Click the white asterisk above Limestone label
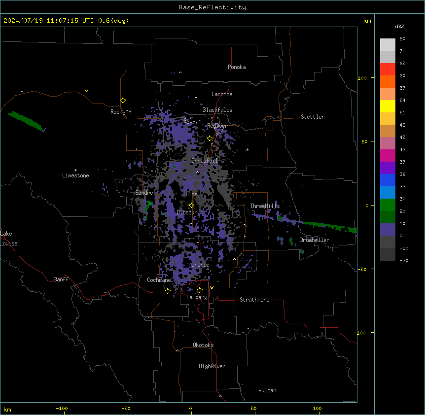Screen dimensions: 425x415 click(x=75, y=171)
